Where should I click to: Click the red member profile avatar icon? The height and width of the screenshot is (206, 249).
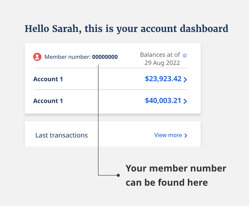37,57
